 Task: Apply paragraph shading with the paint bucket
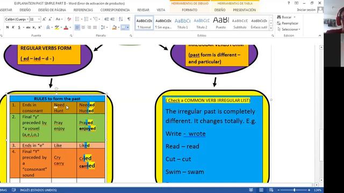[114, 27]
